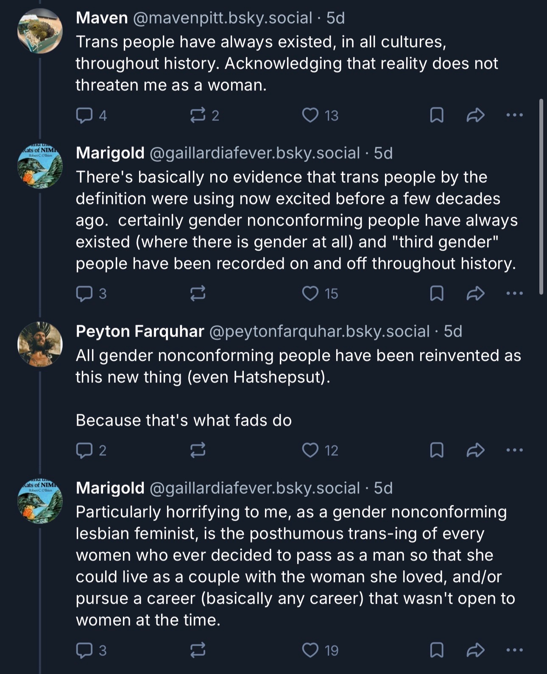
Task: Open more options menu on Maven's post
Action: 515,115
